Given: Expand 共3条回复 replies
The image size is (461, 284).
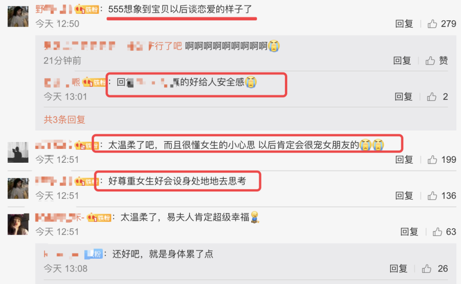Looking at the screenshot, I should (x=65, y=120).
